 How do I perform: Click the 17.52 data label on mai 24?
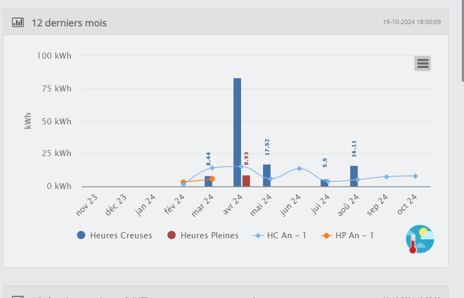[267, 147]
